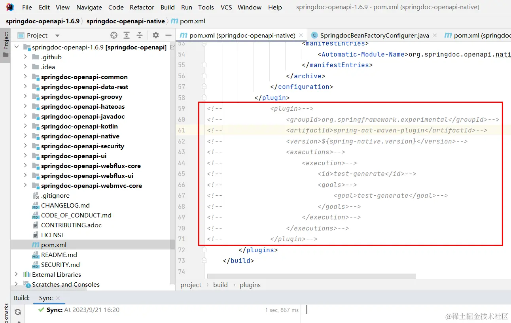Expand the springdoc-openapi-groovy module
This screenshot has height=323, width=511.
[x=26, y=96]
